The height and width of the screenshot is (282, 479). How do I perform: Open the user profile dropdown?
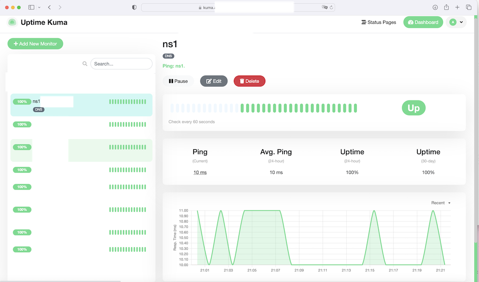tap(456, 22)
